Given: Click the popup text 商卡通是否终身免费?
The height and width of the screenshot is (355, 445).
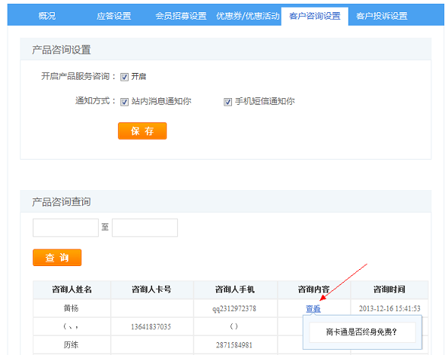Looking at the screenshot, I should (361, 332).
